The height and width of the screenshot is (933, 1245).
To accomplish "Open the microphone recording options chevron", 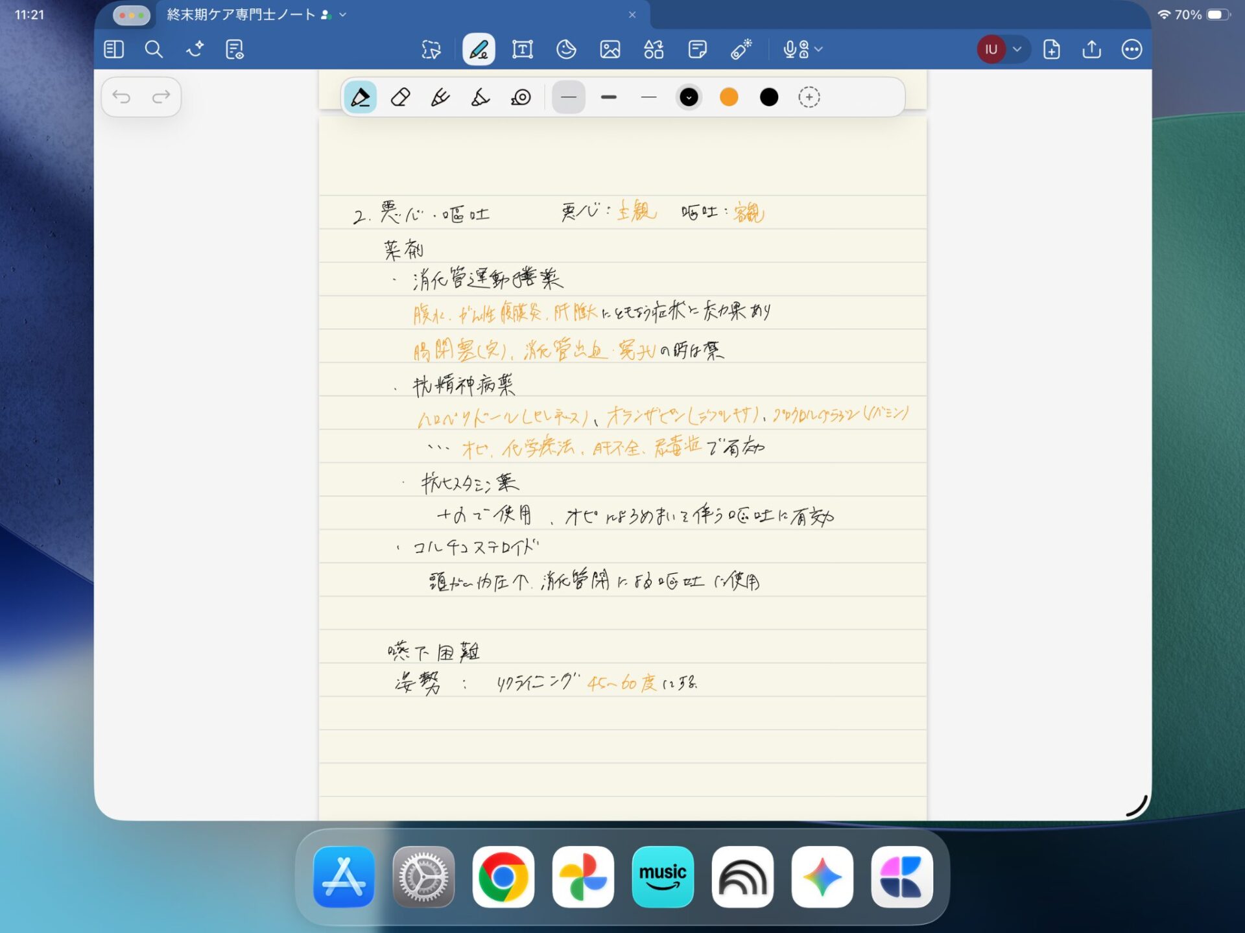I will click(819, 49).
